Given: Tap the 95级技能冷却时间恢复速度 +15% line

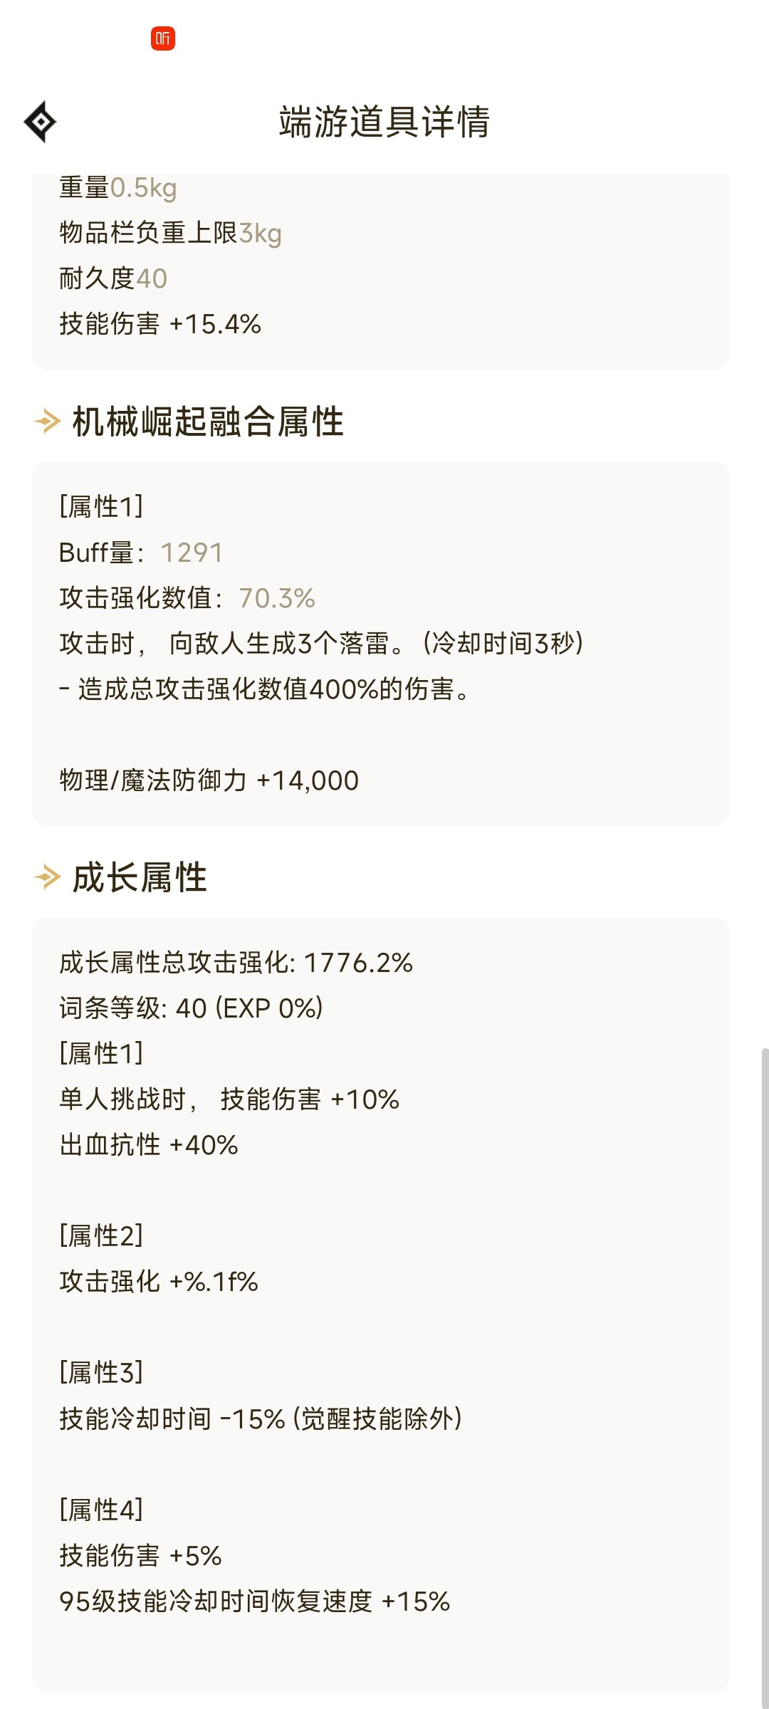Looking at the screenshot, I should point(254,1601).
